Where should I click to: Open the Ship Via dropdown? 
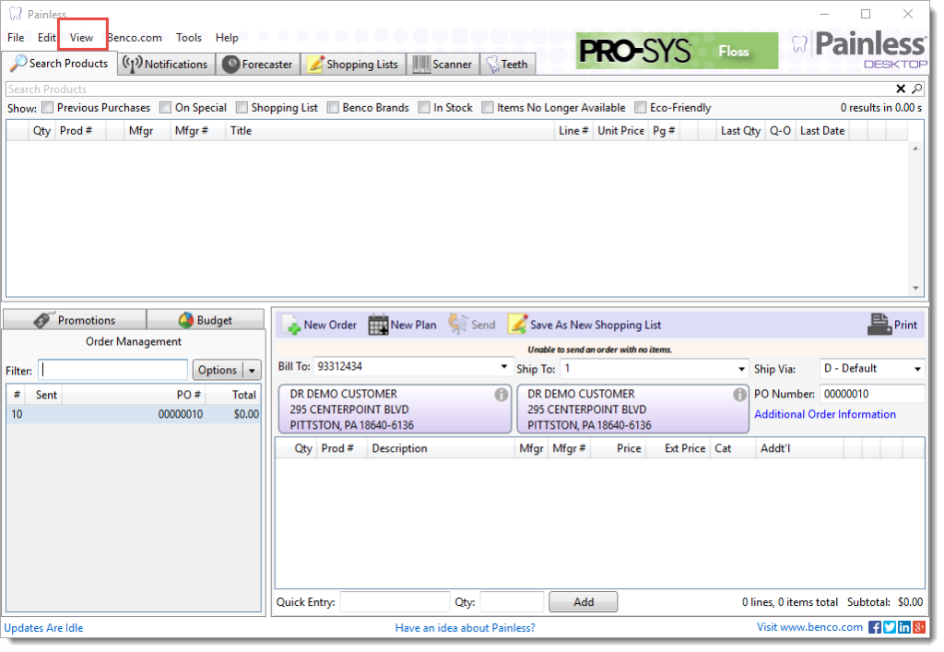[x=917, y=369]
